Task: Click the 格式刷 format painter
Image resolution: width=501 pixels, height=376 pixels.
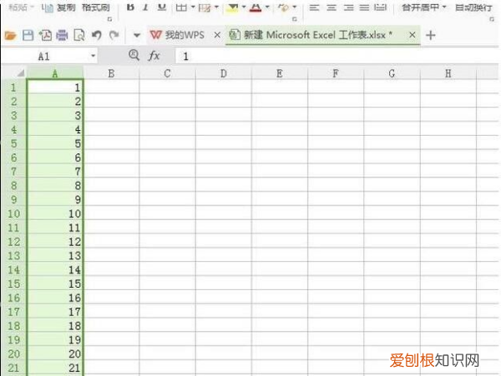Action: coord(96,7)
